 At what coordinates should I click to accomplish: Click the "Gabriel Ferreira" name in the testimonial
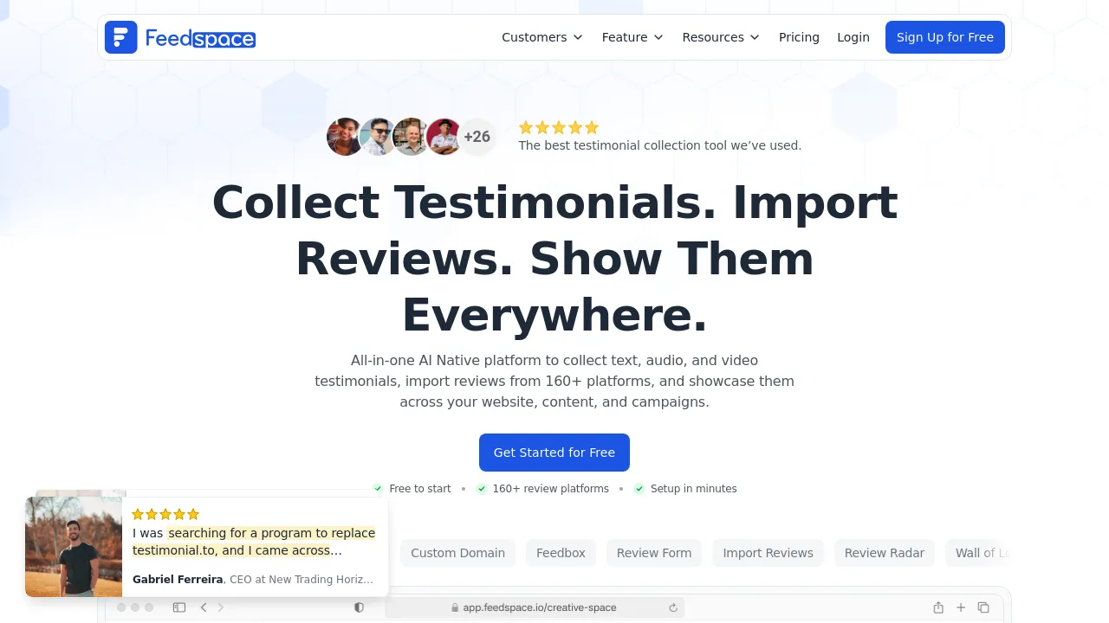pyautogui.click(x=178, y=580)
